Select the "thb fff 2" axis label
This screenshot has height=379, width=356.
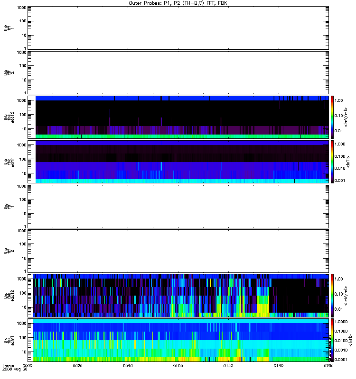(x=9, y=73)
